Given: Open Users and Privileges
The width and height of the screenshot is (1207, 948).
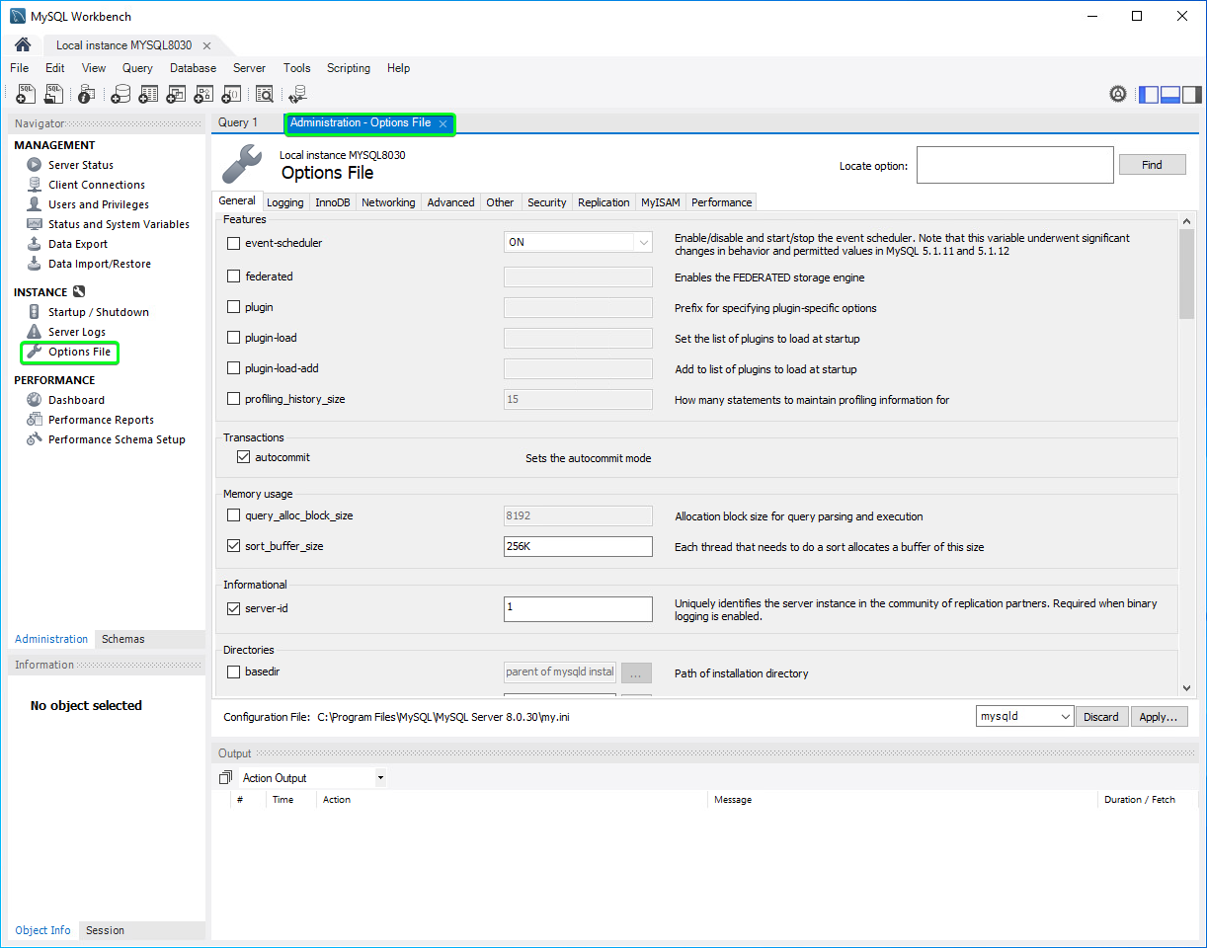Looking at the screenshot, I should tap(99, 204).
